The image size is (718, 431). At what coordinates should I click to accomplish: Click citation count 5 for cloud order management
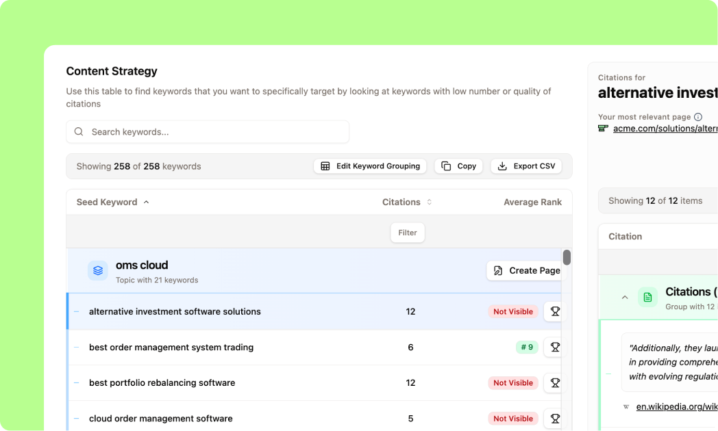pos(410,419)
